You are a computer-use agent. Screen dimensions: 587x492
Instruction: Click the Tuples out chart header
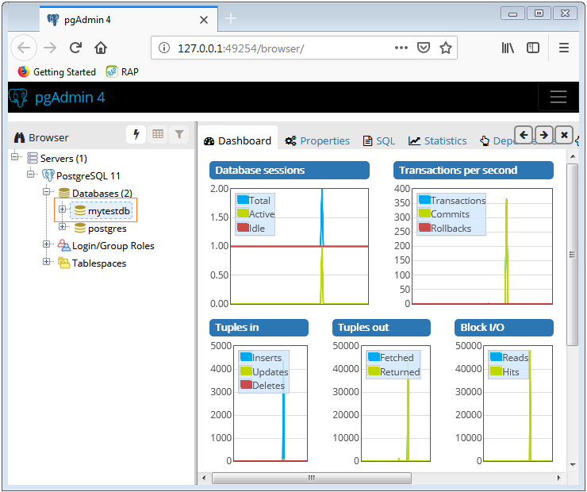click(382, 328)
